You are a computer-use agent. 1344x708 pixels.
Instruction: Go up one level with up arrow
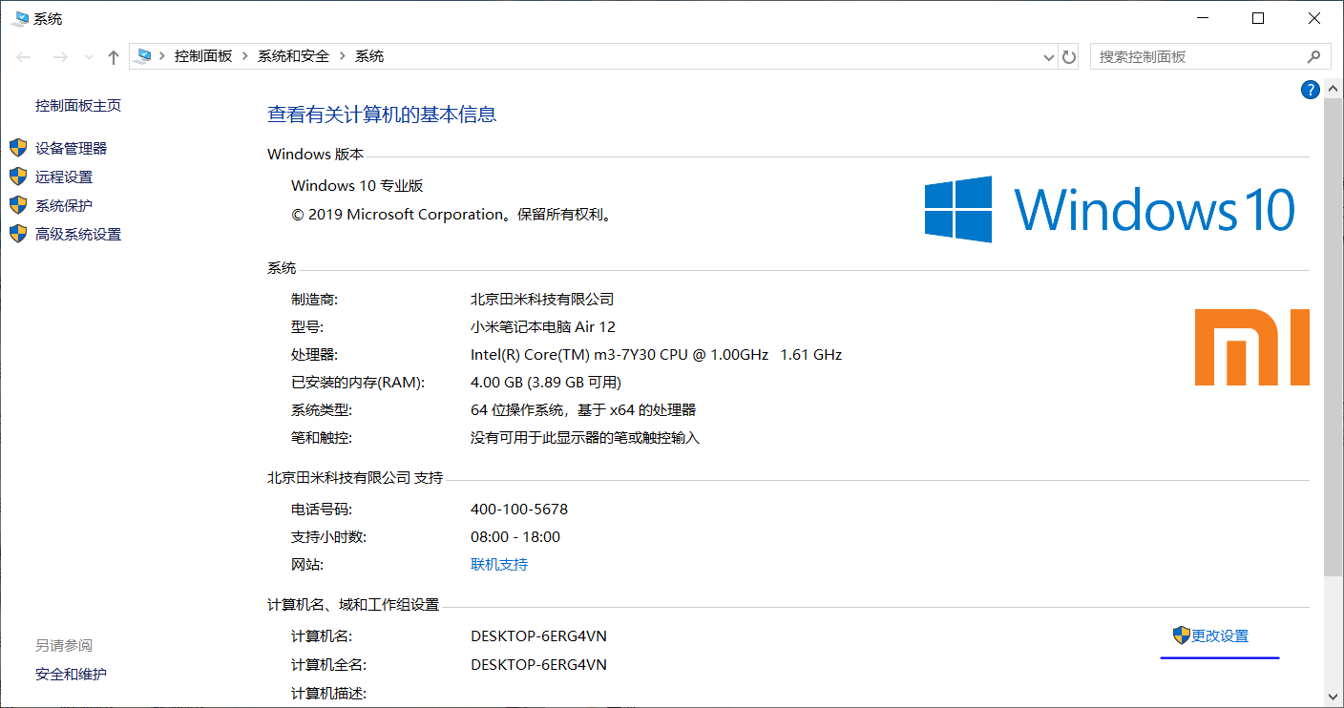[x=114, y=57]
